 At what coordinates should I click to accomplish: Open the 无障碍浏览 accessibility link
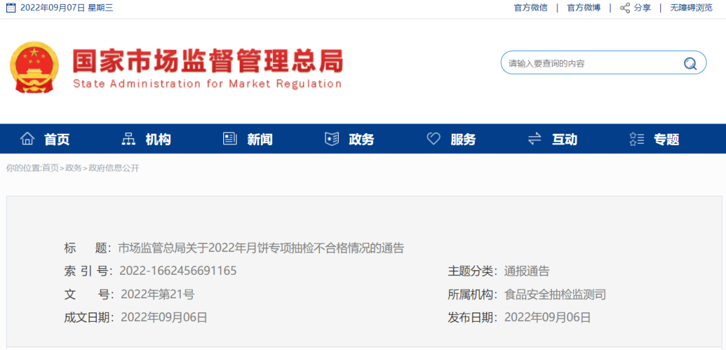pyautogui.click(x=691, y=8)
